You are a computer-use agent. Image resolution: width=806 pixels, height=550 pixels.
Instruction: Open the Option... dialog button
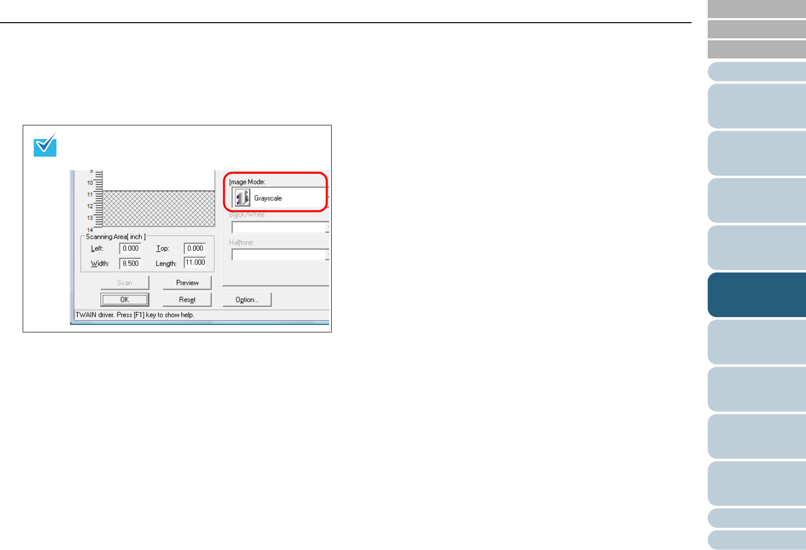(247, 300)
